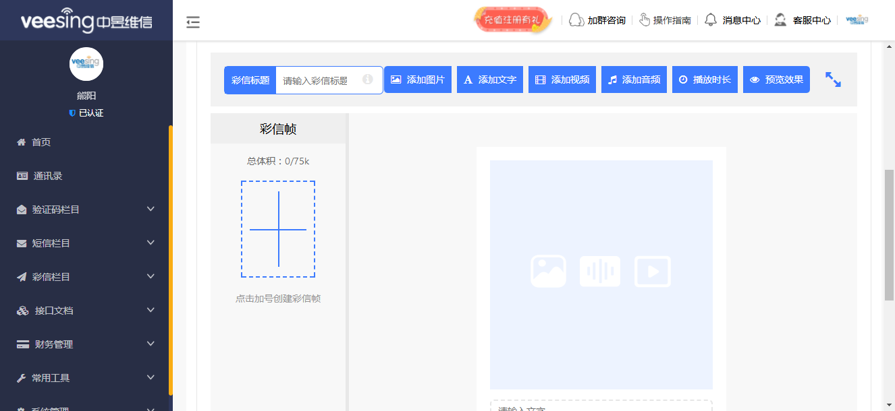Click the 点击加号创建彩信帧 hint text
Viewport: 895px width, 411px height.
[278, 298]
